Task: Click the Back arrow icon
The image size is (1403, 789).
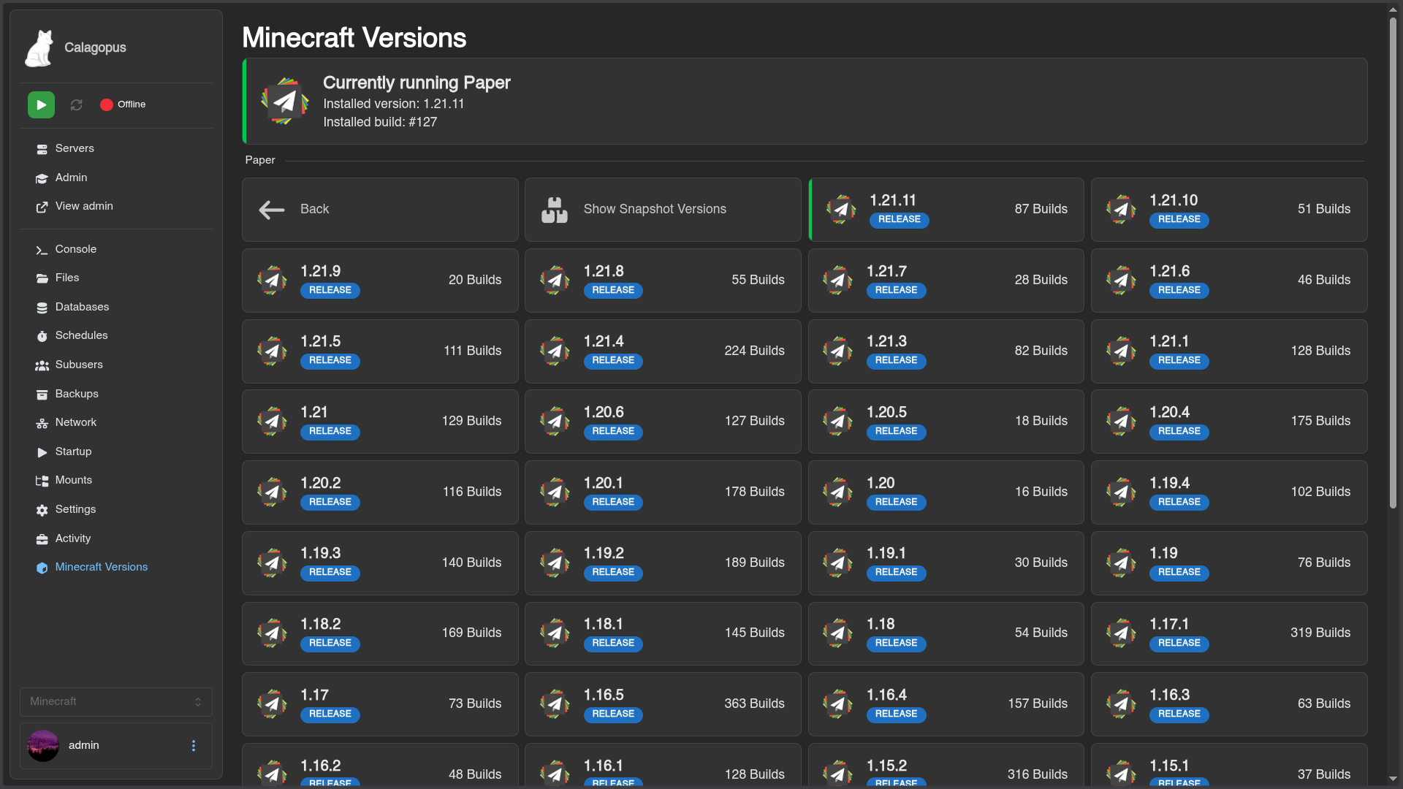Action: (x=272, y=210)
